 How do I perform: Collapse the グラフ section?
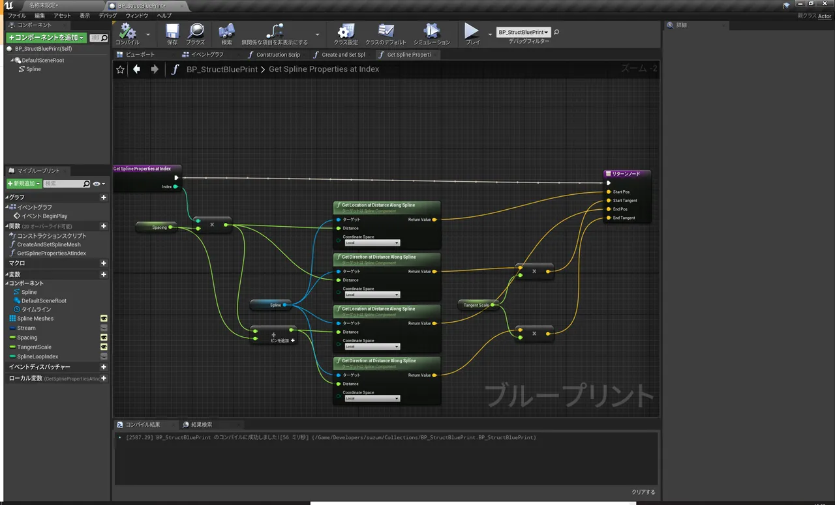7,197
